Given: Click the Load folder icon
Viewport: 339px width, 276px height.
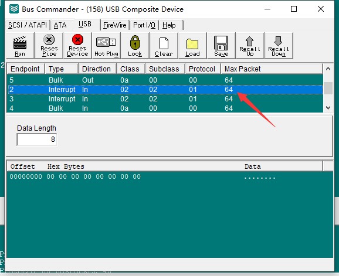Looking at the screenshot, I should click(192, 44).
